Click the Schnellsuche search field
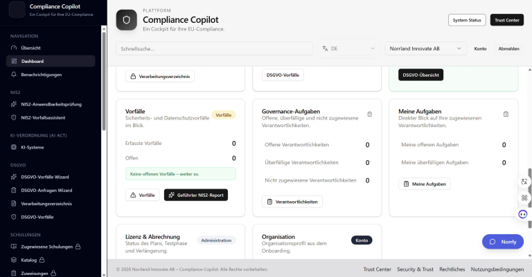 click(x=214, y=49)
